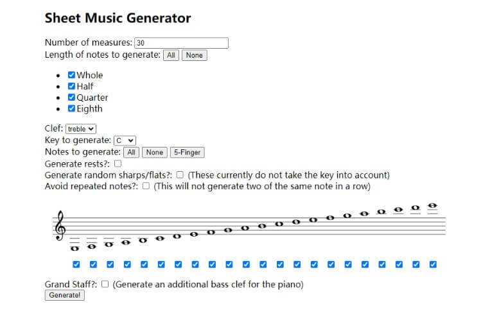Click the Generate! button
The image size is (481, 311).
click(x=64, y=295)
